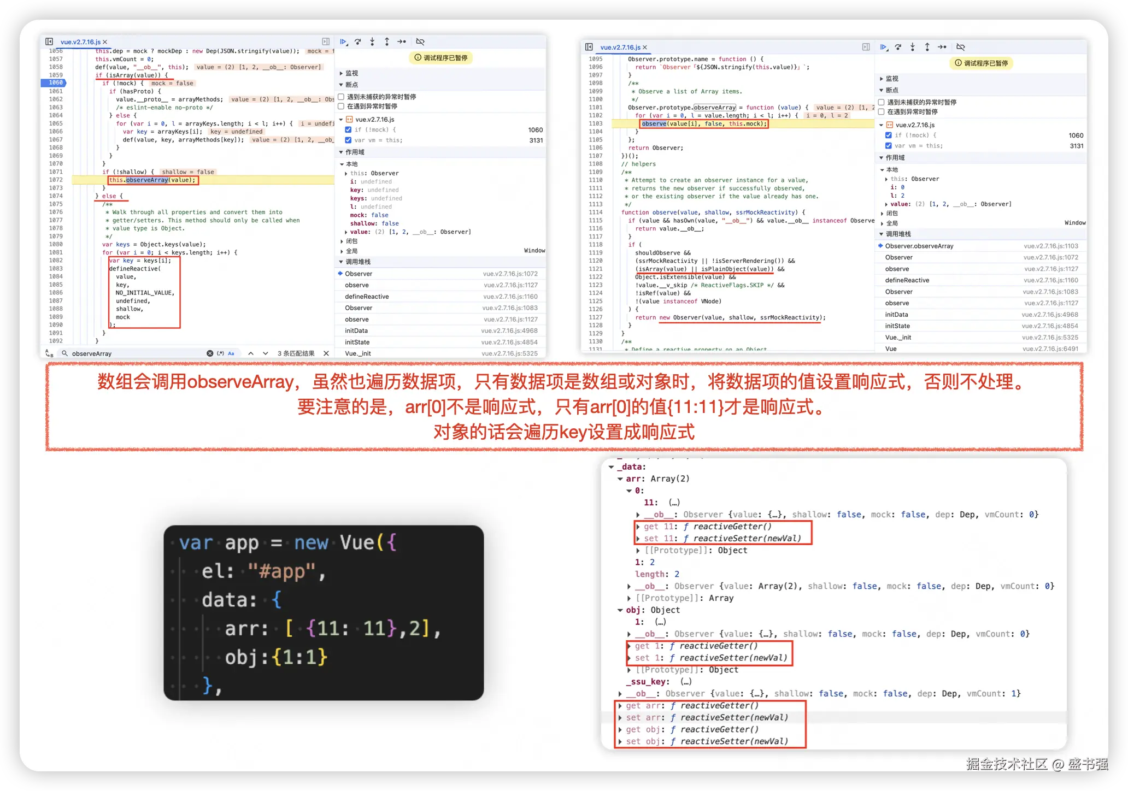Click step over icon in left debugger
Screen dimensions: 1128x791
click(x=358, y=42)
